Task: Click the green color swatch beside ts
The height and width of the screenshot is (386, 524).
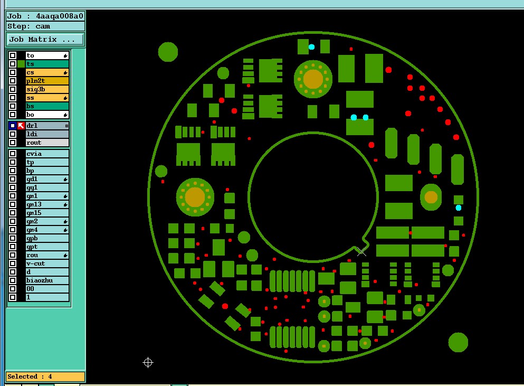Action: pyautogui.click(x=21, y=64)
